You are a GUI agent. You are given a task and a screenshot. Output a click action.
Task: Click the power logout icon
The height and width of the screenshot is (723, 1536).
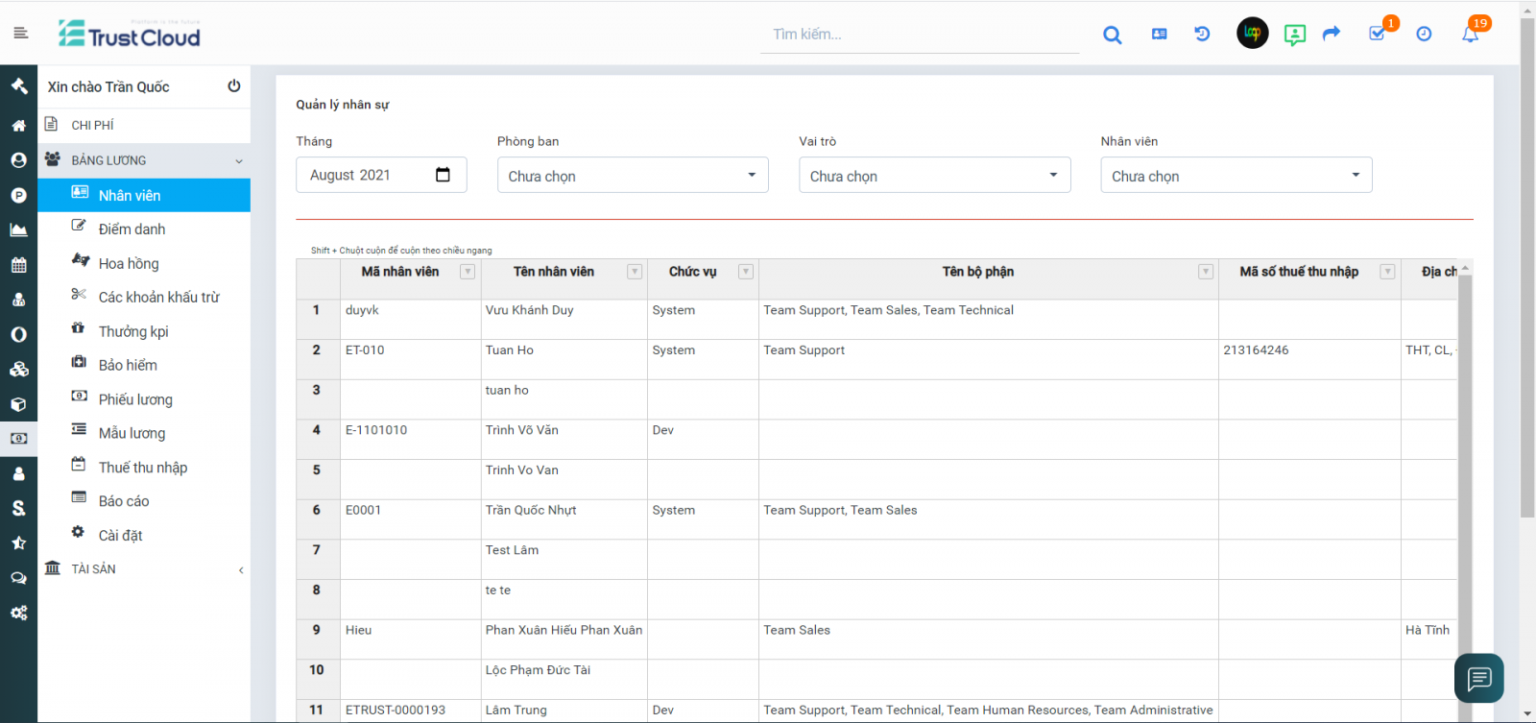[233, 86]
